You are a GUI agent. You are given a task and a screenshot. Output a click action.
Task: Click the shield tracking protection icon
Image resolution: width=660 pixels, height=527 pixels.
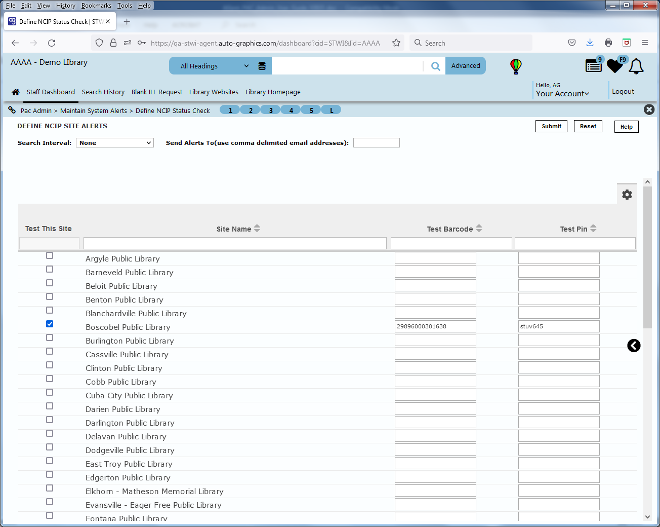(x=99, y=43)
